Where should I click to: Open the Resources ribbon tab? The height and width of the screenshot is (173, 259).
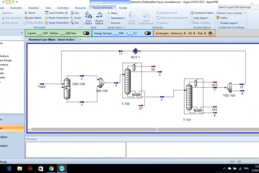80,8
